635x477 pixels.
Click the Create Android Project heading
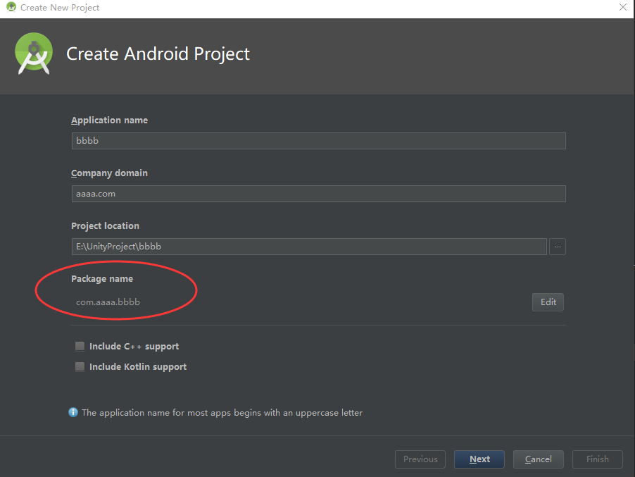click(x=158, y=54)
